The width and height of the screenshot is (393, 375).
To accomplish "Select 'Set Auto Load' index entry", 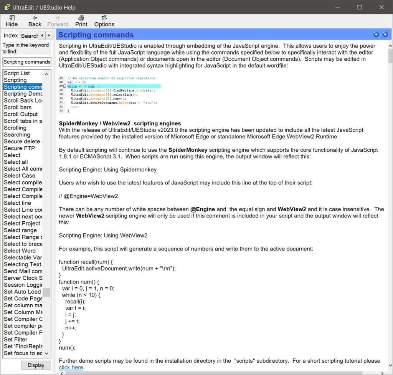I will pos(22,292).
